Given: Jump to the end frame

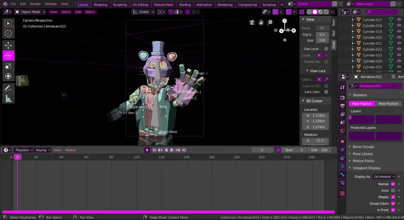Looking at the screenshot, I should click(x=184, y=150).
